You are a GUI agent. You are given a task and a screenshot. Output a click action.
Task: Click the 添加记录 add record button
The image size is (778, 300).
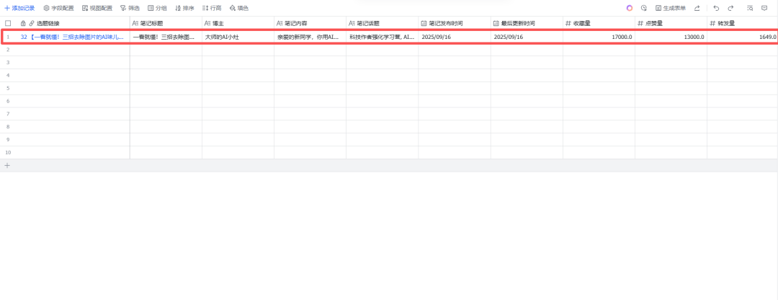click(20, 8)
